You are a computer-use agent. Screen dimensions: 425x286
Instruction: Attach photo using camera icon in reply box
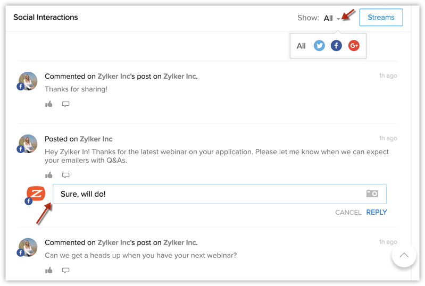coord(372,194)
